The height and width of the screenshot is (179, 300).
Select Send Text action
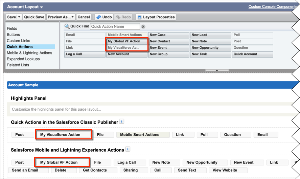coord(190,170)
